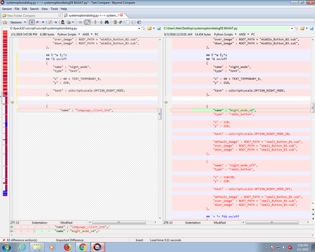
Task: Click the difference overview thumbnail map
Action: 5,113
